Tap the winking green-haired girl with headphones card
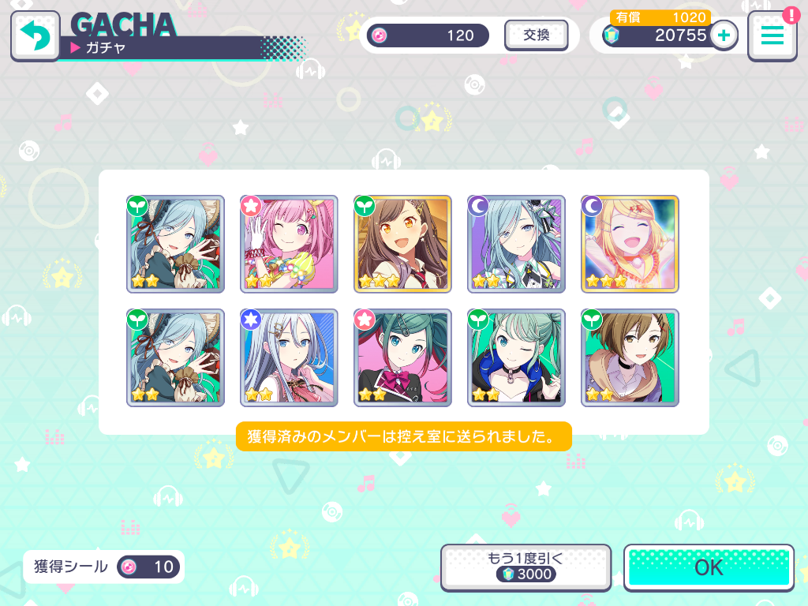This screenshot has width=808, height=606. [516, 357]
